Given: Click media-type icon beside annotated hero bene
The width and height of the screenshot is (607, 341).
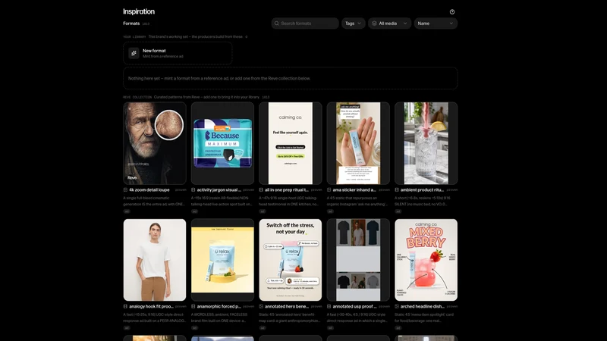Looking at the screenshot, I should pos(261,306).
